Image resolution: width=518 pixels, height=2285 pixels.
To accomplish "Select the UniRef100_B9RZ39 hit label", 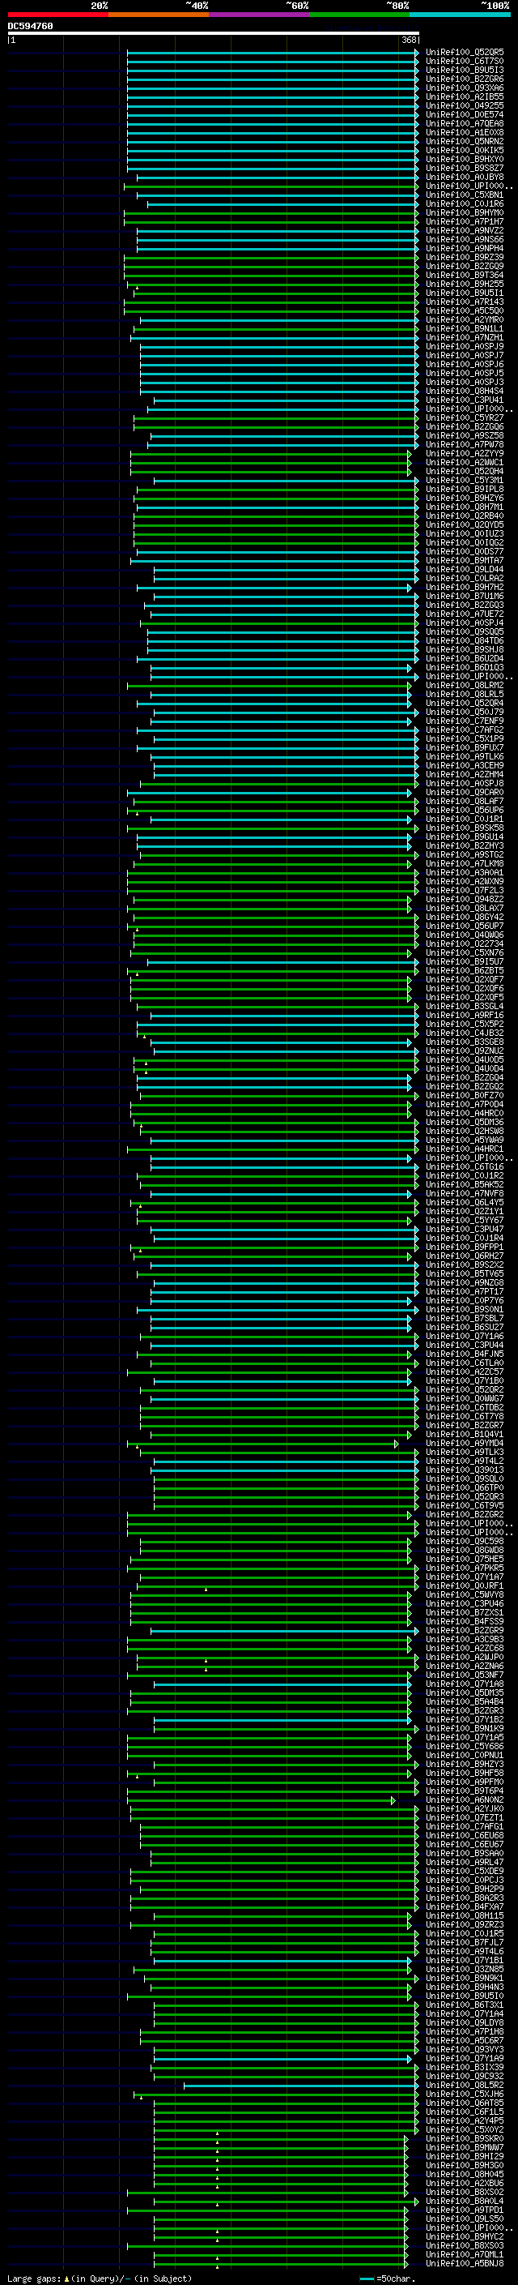I will (x=465, y=257).
